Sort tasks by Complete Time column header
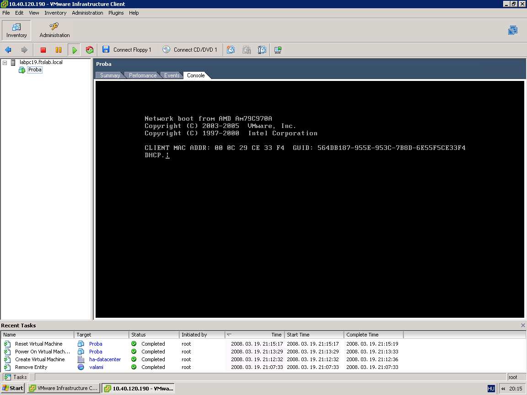 coord(373,335)
